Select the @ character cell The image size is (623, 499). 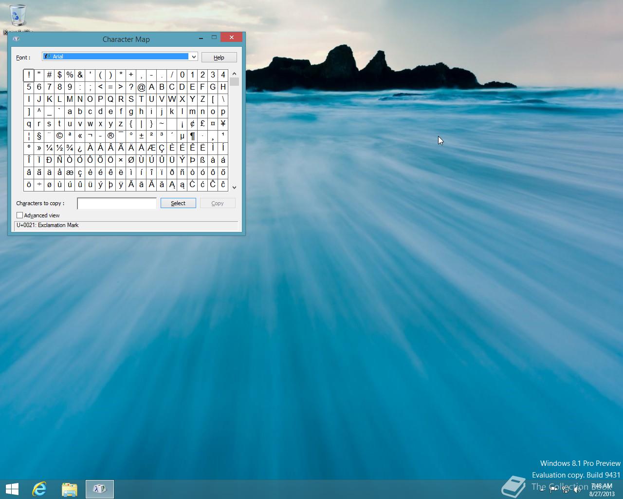coord(141,87)
